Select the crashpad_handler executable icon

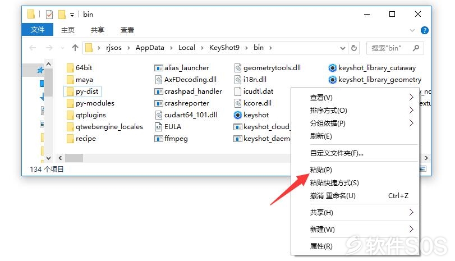[x=158, y=91]
